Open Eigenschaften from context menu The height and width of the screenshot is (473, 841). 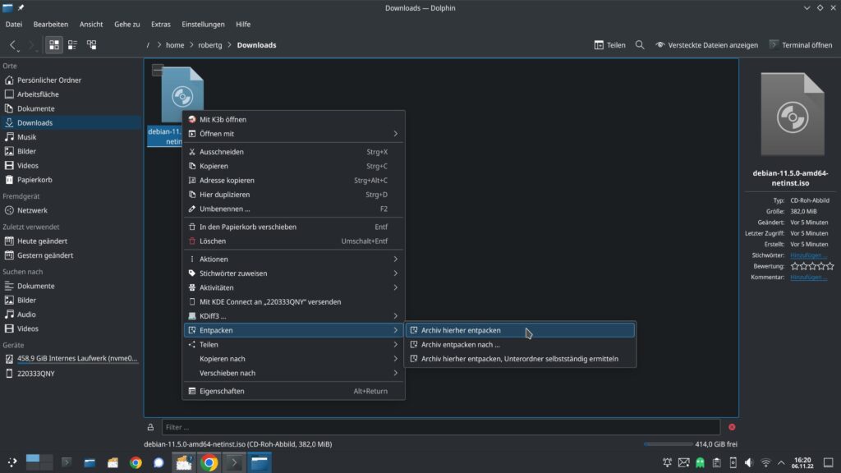click(x=293, y=391)
